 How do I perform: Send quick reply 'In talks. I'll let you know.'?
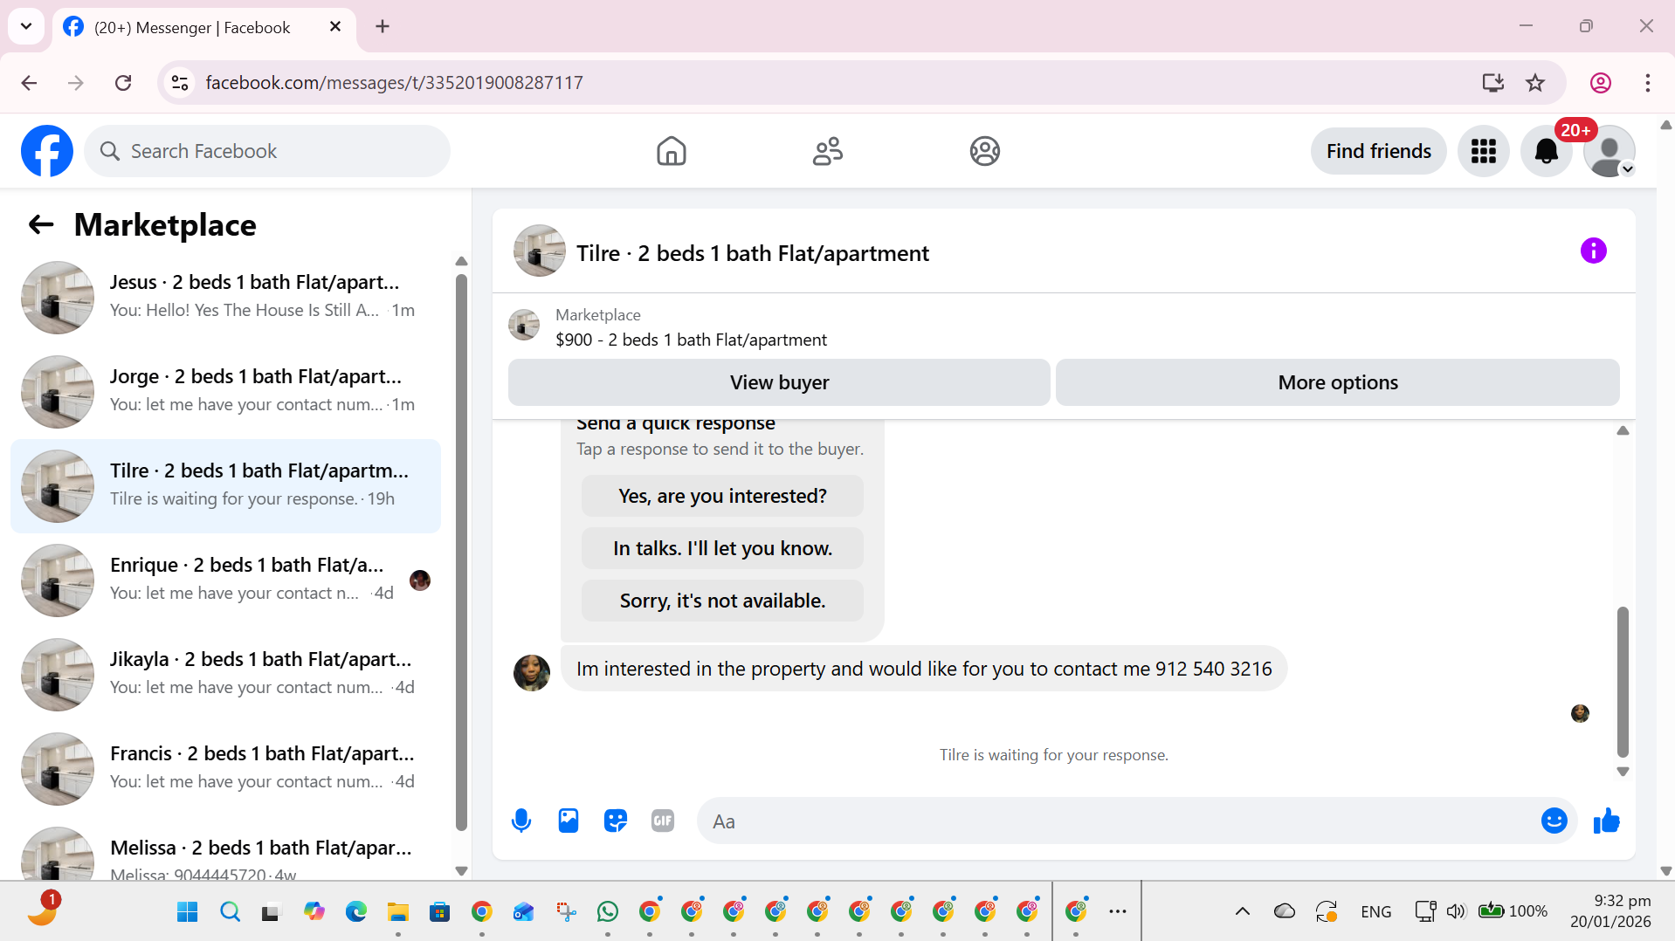click(x=722, y=548)
